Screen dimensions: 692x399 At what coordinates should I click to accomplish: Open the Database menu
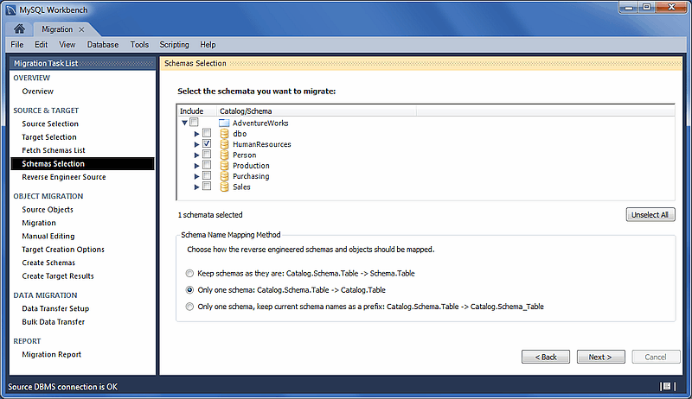tap(103, 45)
